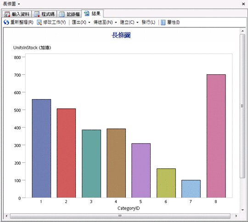
Task: Switch to the 程式碼 tab
Action: 44,14
